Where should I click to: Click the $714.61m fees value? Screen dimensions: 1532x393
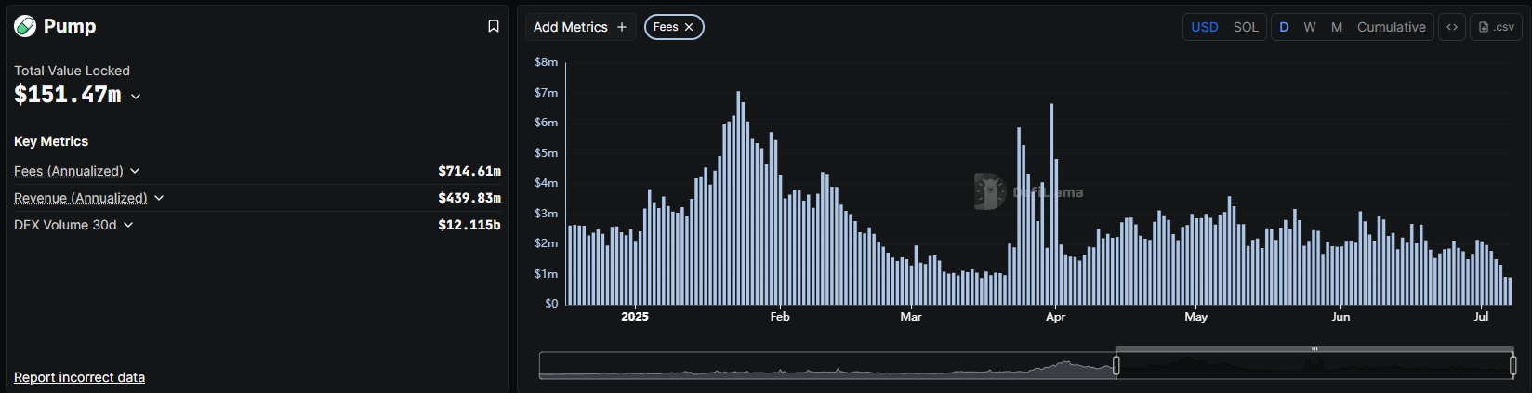(469, 171)
